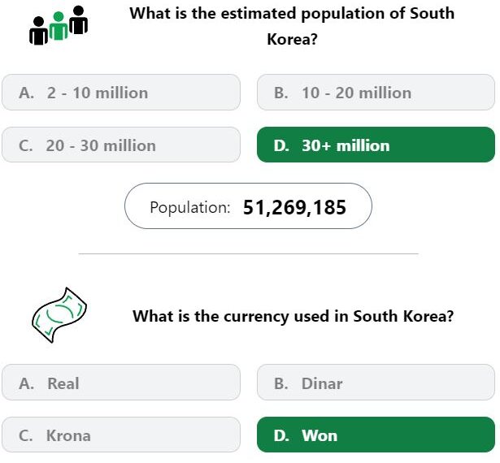Screen dimensions: 500x463
Task: Select answer A. 2 - 10 million
Action: point(121,93)
